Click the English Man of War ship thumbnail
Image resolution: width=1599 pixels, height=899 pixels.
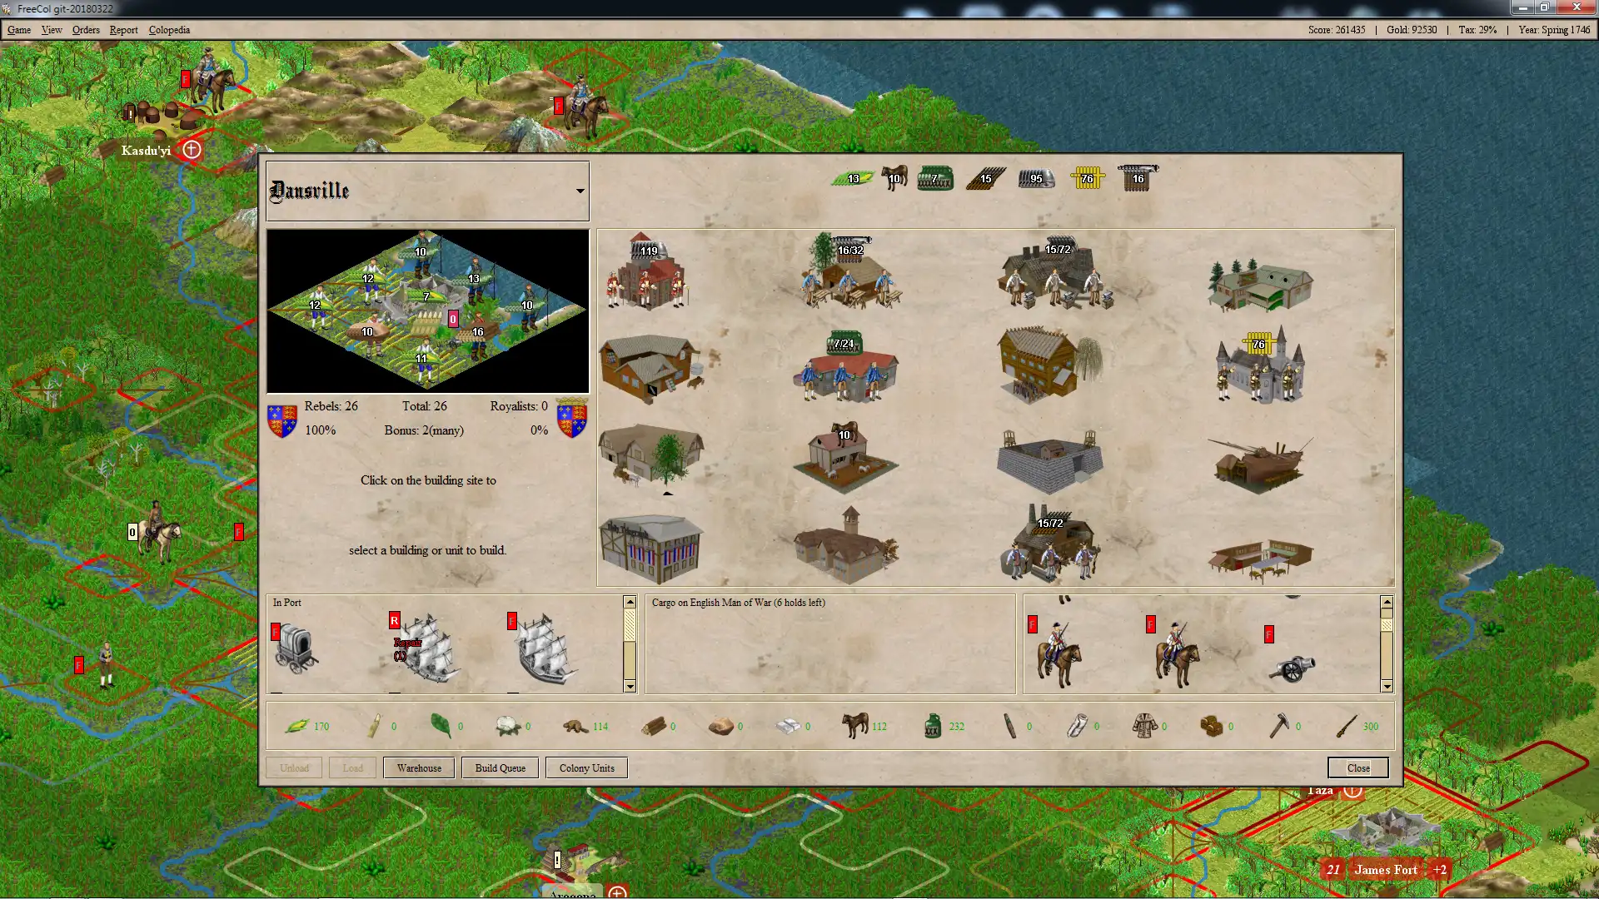(545, 648)
